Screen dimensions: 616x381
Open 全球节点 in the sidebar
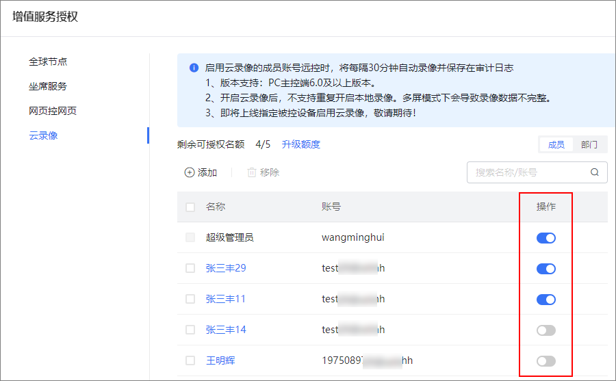[x=48, y=62]
